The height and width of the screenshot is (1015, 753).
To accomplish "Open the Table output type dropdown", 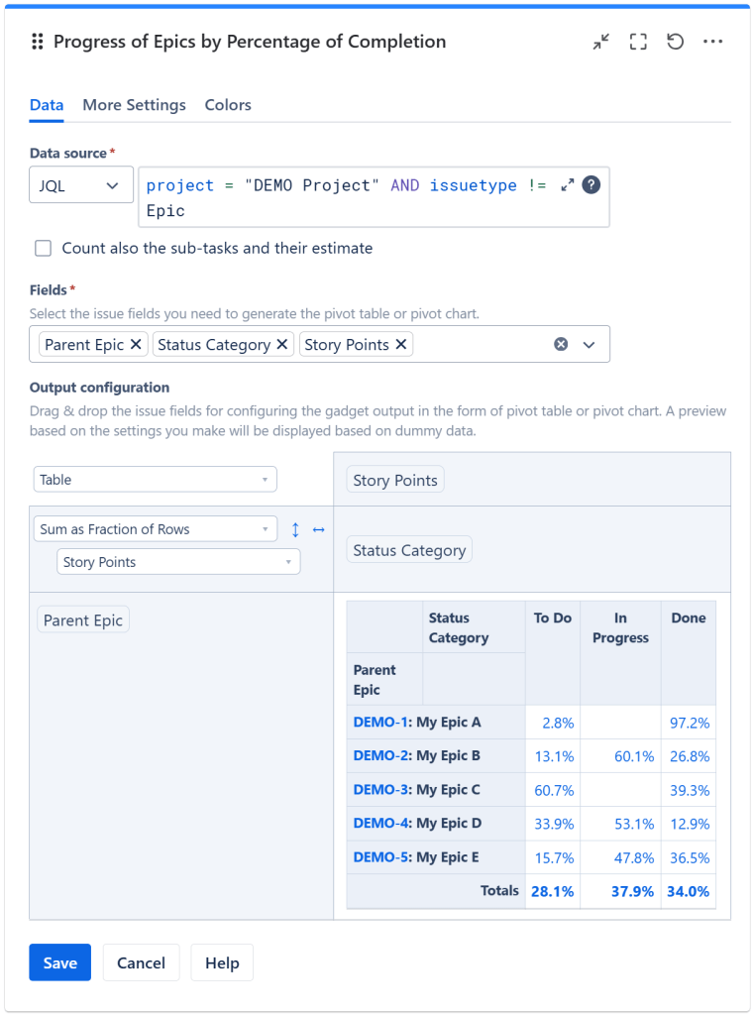I will [x=155, y=480].
